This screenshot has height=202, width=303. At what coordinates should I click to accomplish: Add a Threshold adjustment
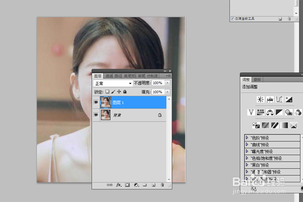[x=275, y=125]
